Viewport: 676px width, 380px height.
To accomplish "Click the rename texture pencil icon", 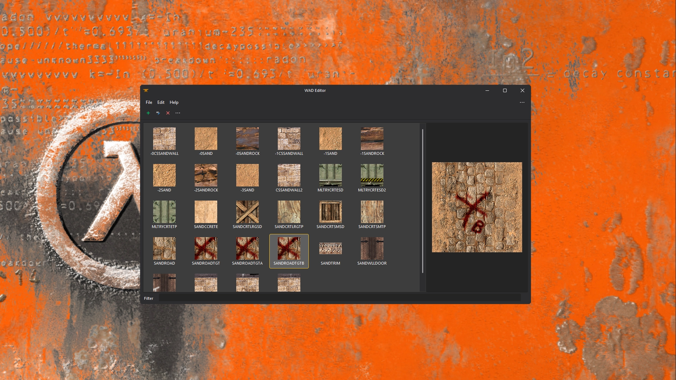I will point(158,113).
